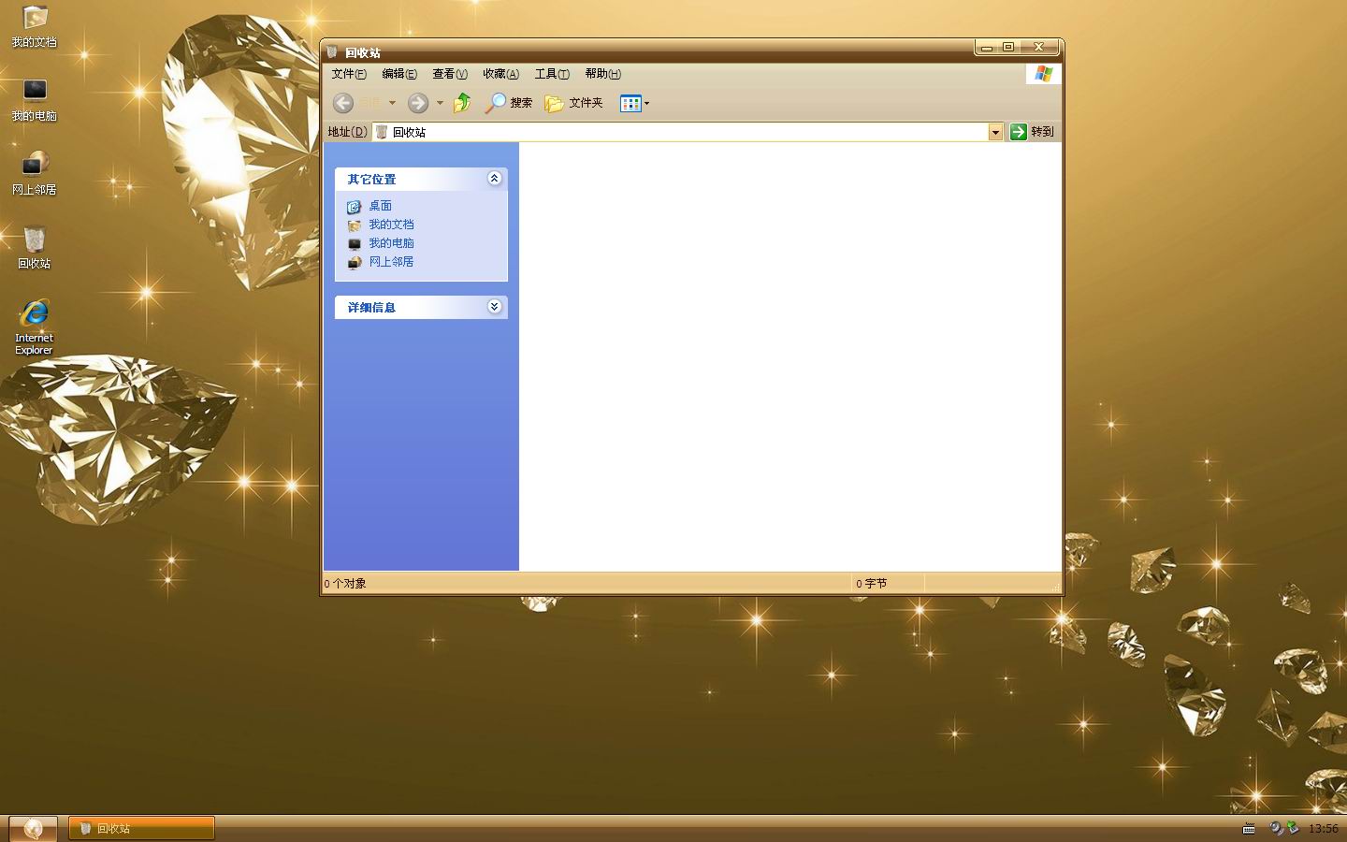Close the 回收站 window

[1038, 47]
